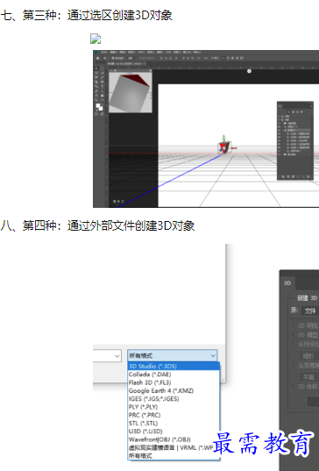This screenshot has height=471, width=319.
Task: Select the last 所有格式 entry in the list
Action: click(x=174, y=455)
